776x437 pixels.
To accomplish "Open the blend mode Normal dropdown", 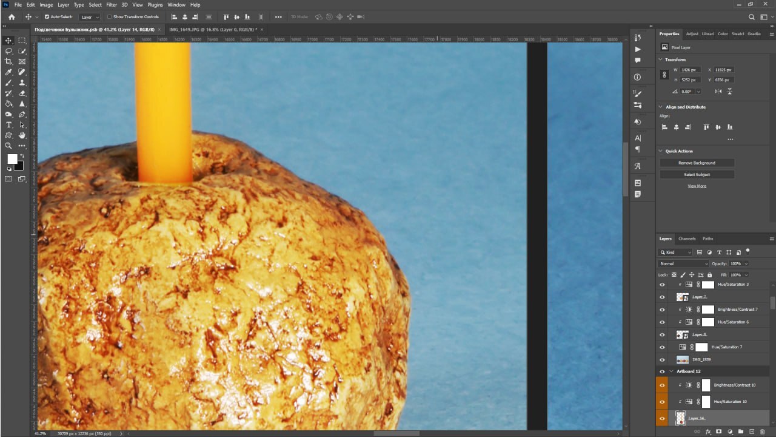I will click(683, 264).
